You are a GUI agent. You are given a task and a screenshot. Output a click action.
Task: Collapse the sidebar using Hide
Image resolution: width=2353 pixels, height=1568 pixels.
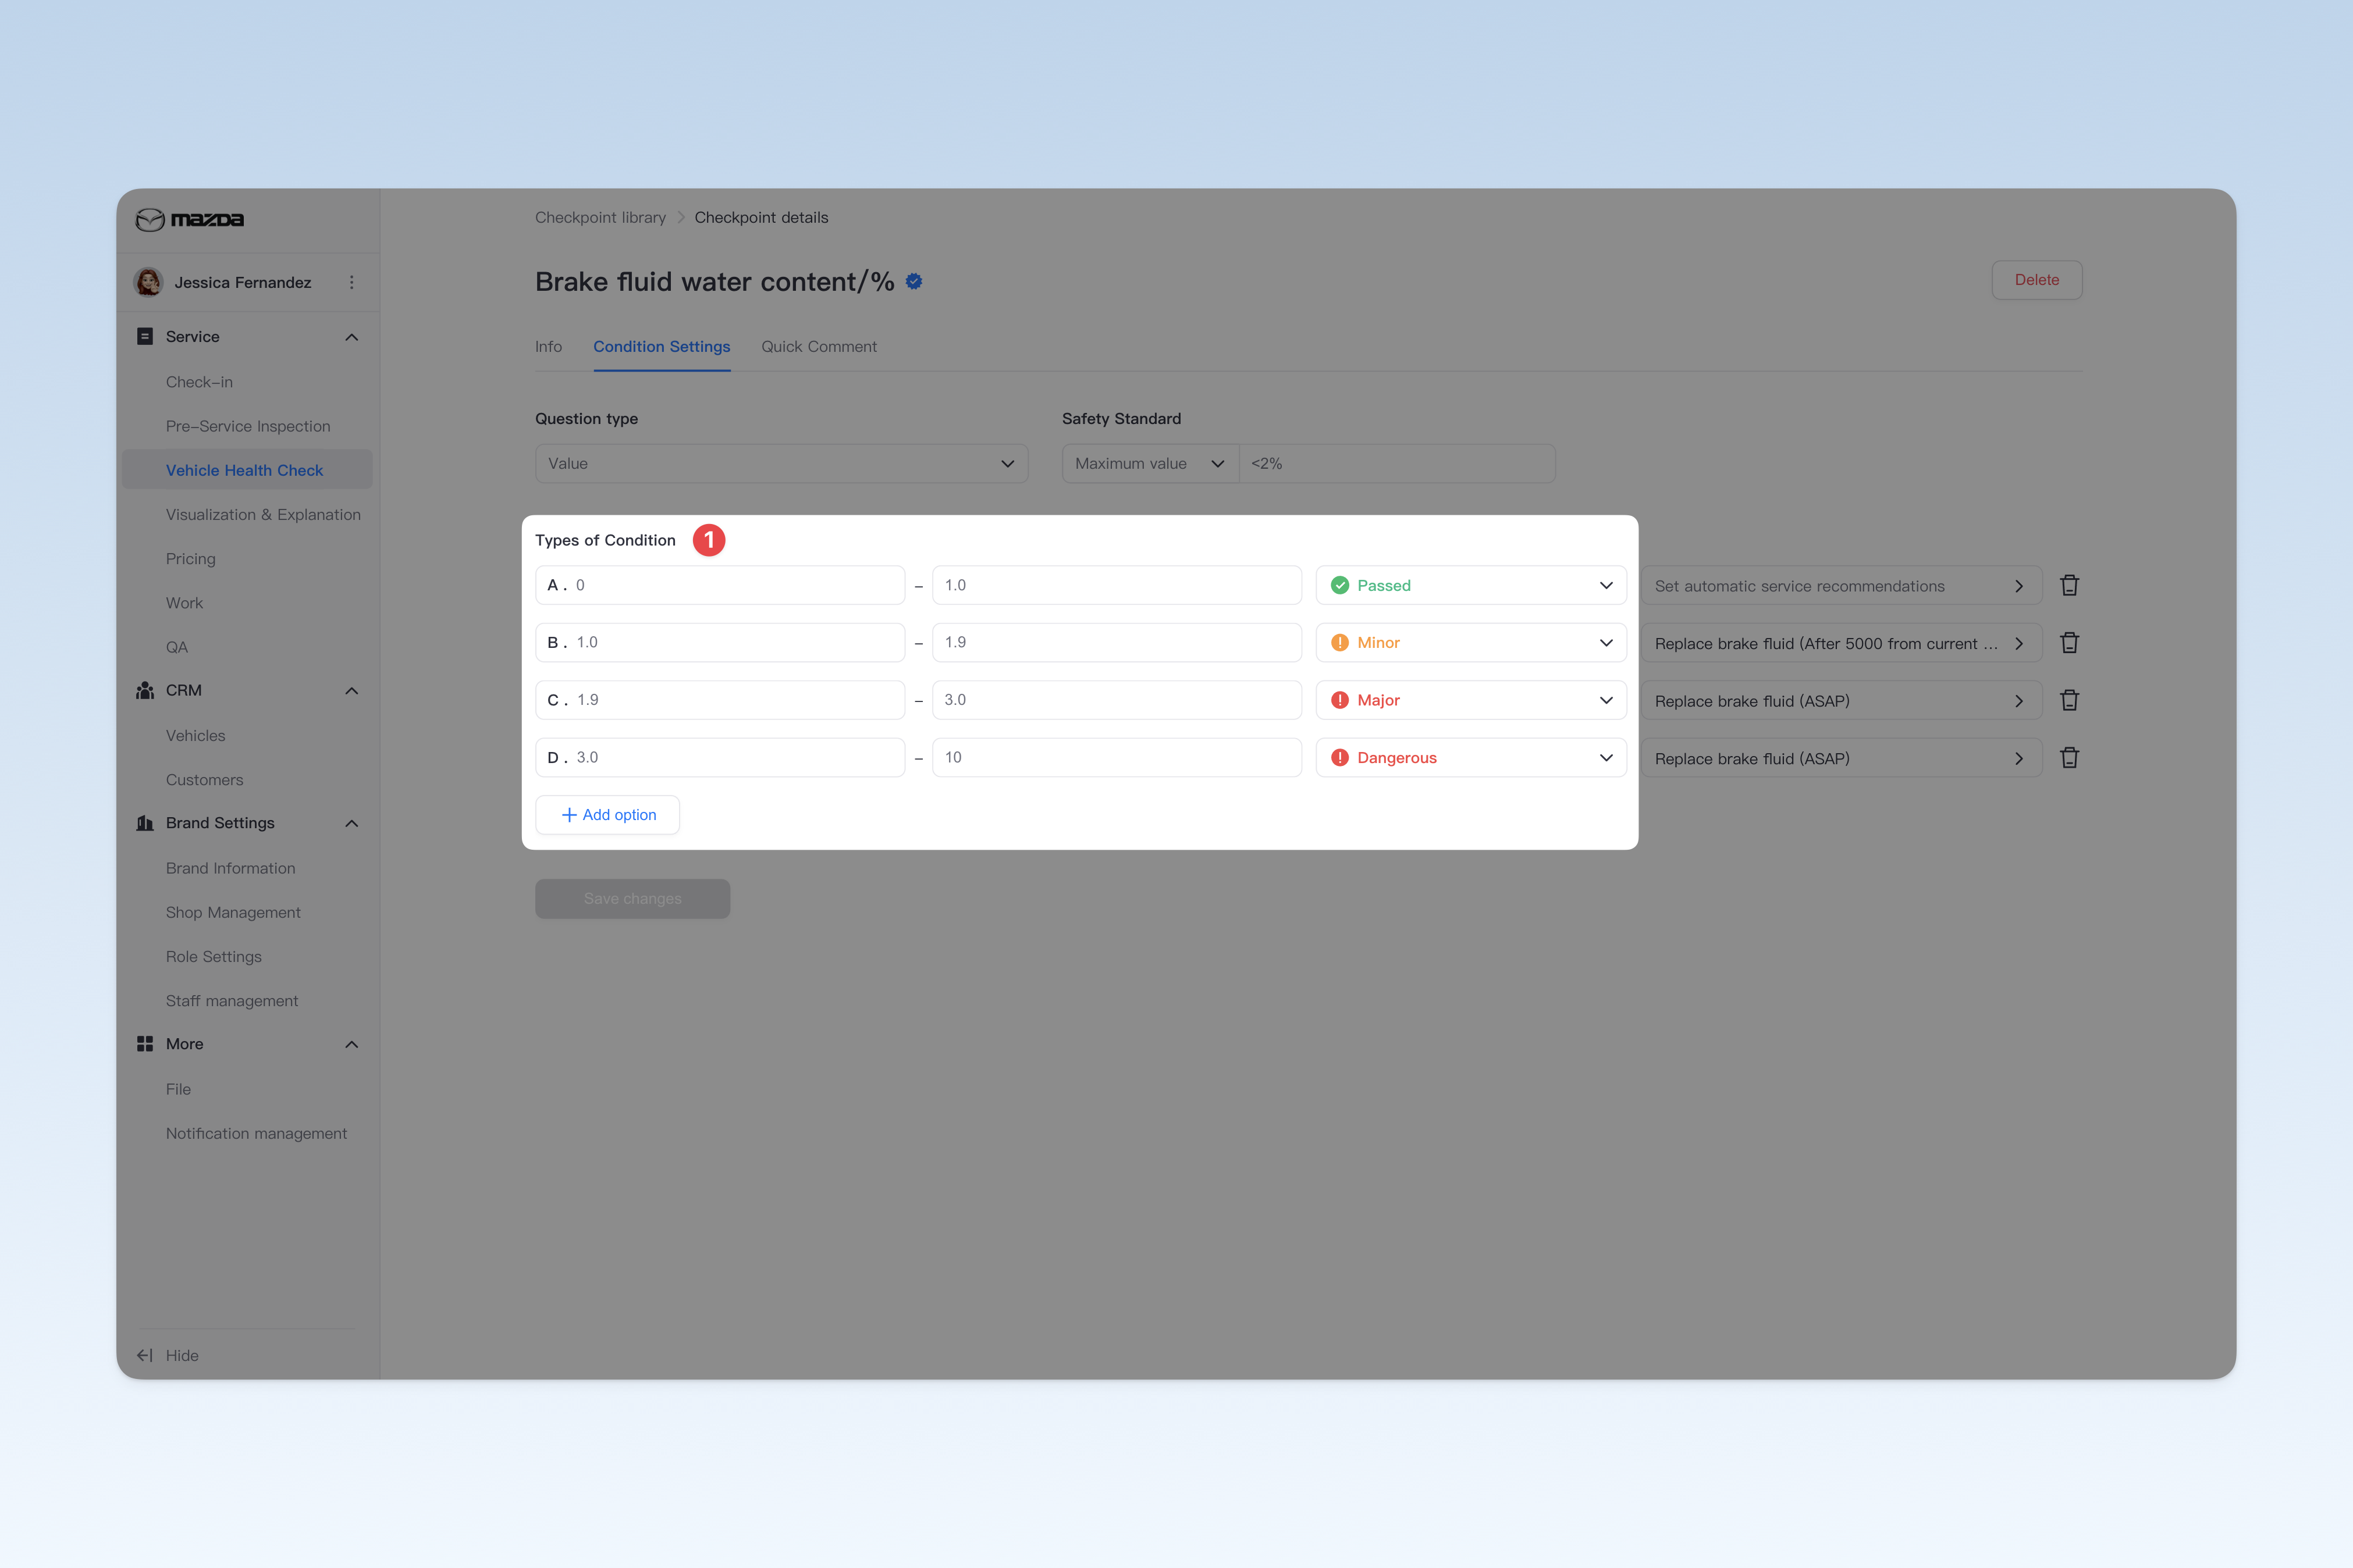[168, 1355]
